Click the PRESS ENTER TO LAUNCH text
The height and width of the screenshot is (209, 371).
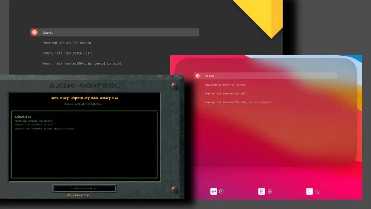pos(84,104)
